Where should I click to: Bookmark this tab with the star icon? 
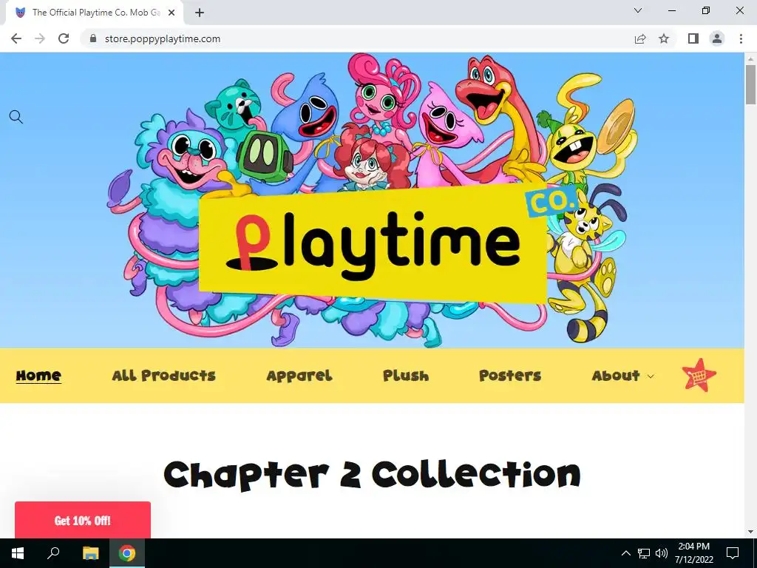point(665,38)
